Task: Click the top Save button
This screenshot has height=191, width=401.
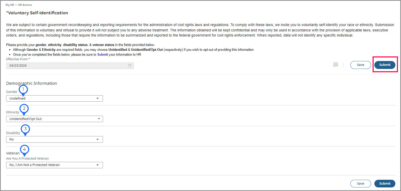Action: (361, 65)
